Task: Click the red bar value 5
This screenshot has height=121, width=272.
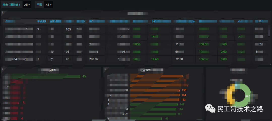Action: [24, 103]
